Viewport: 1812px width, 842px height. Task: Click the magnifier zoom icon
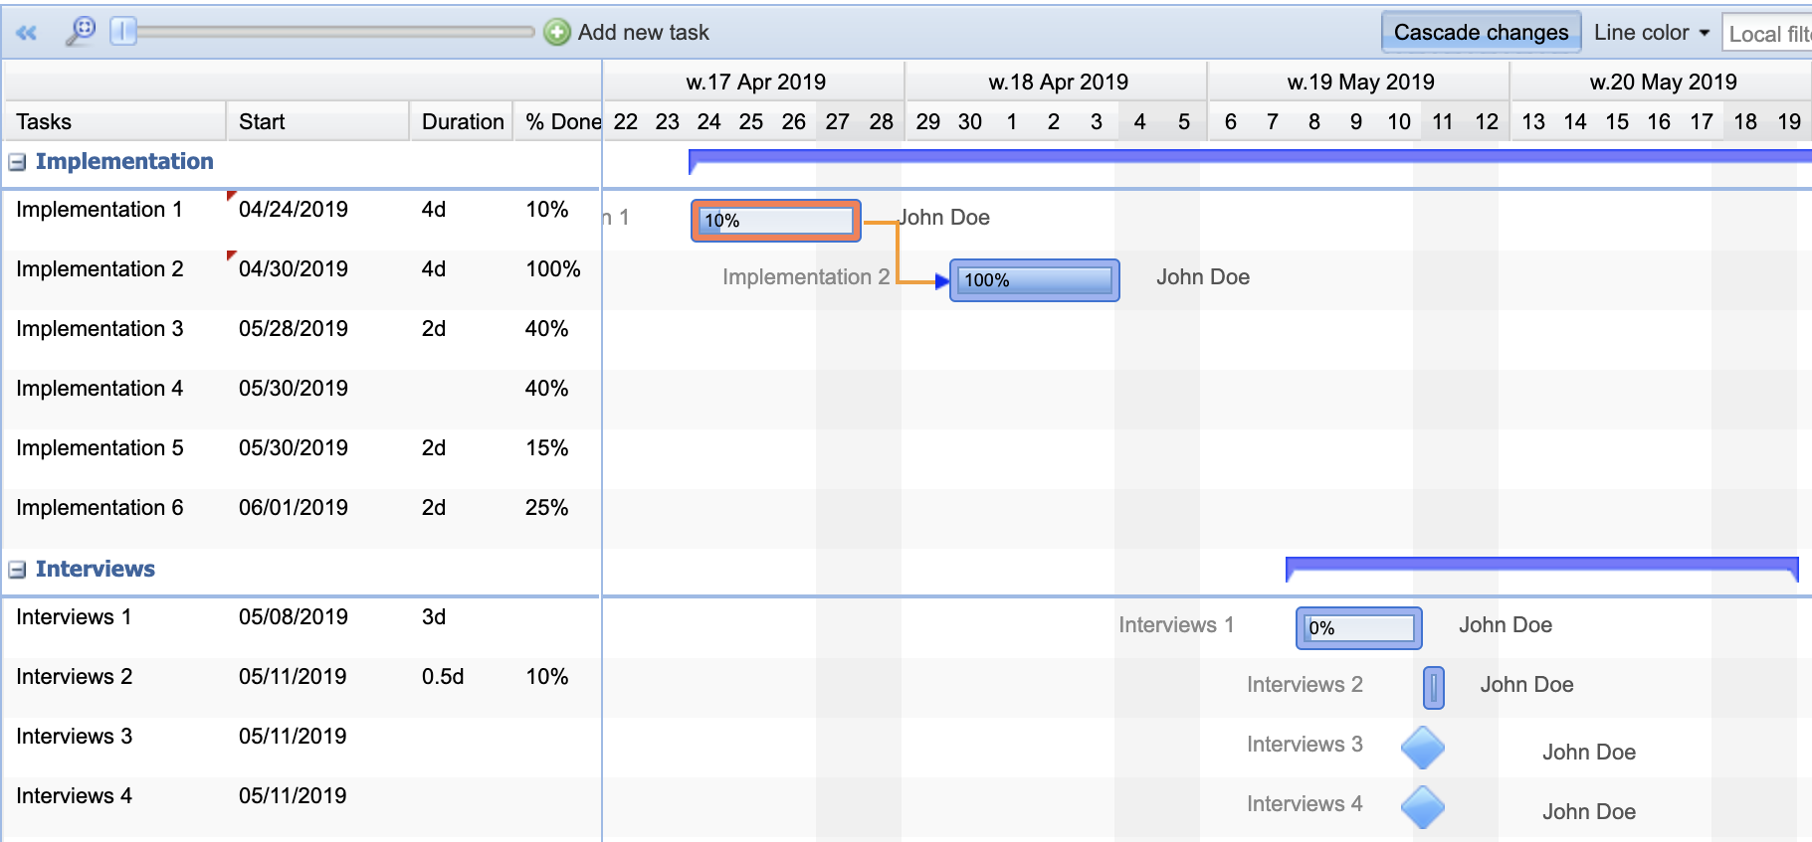click(81, 31)
